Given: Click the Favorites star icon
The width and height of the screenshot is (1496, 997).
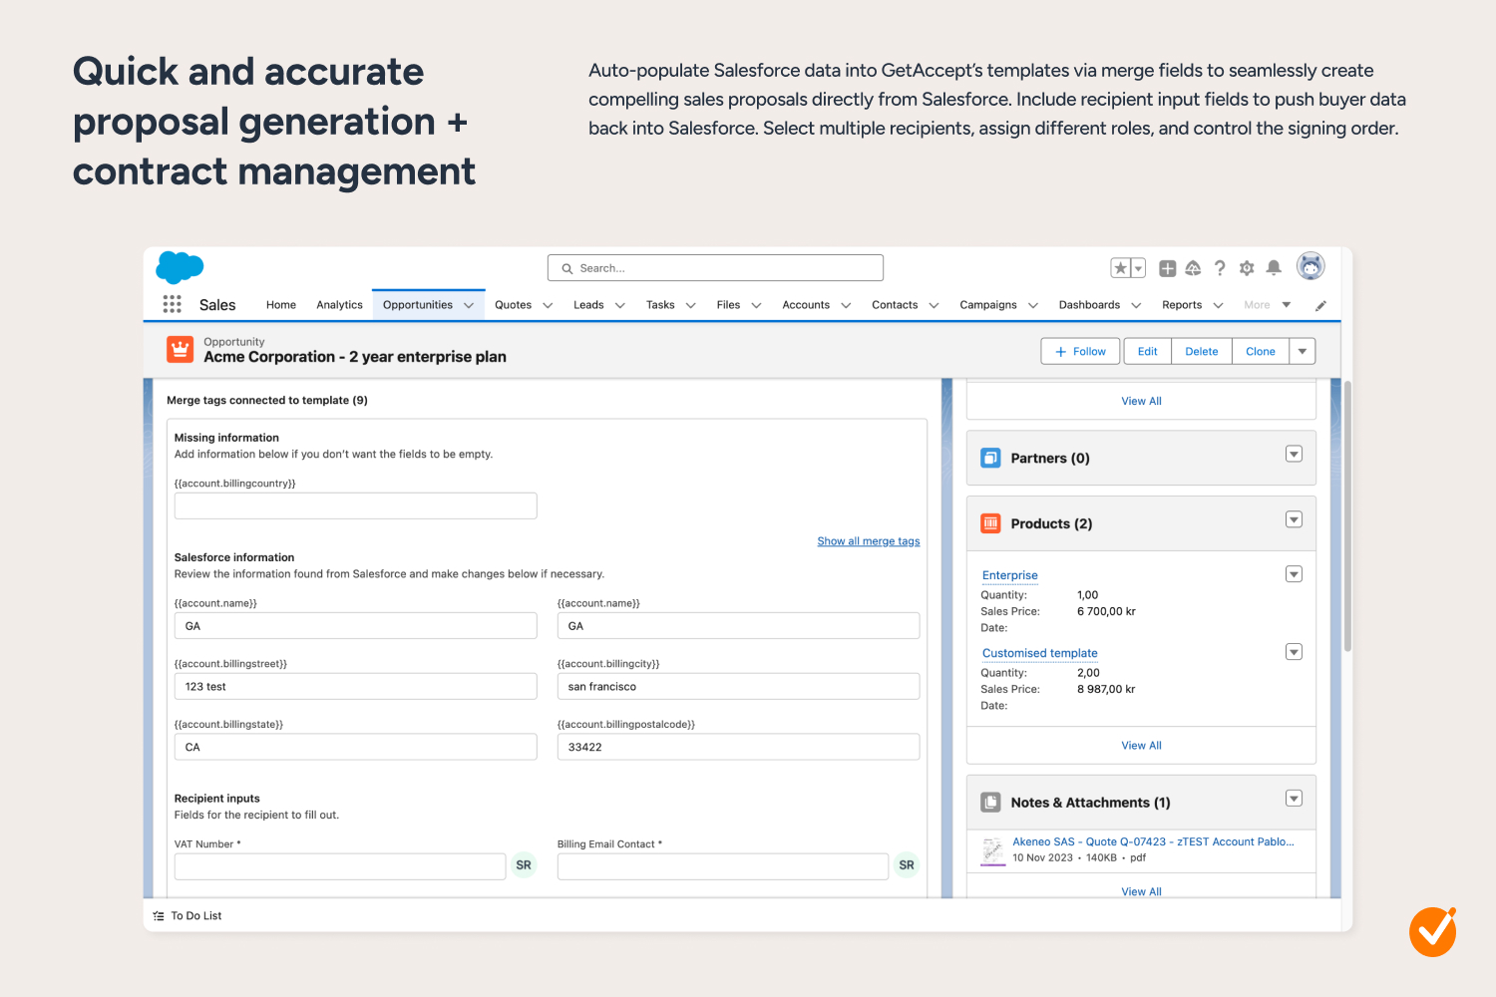Looking at the screenshot, I should coord(1121,268).
